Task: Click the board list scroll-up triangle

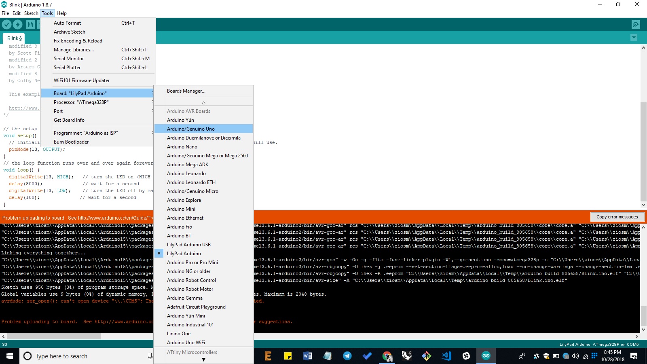Action: 203,102
